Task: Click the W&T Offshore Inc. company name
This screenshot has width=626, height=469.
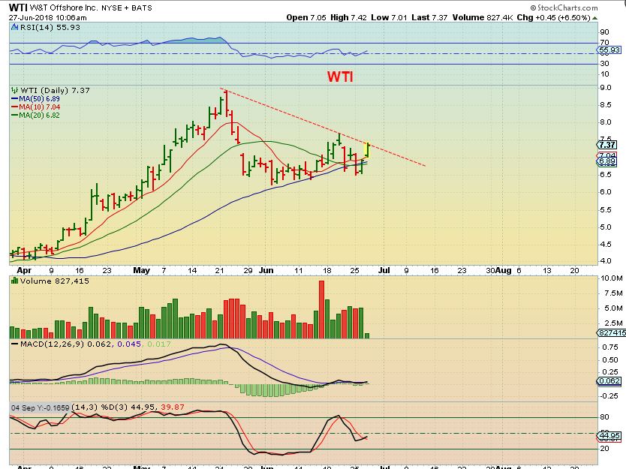Action: 64,8
